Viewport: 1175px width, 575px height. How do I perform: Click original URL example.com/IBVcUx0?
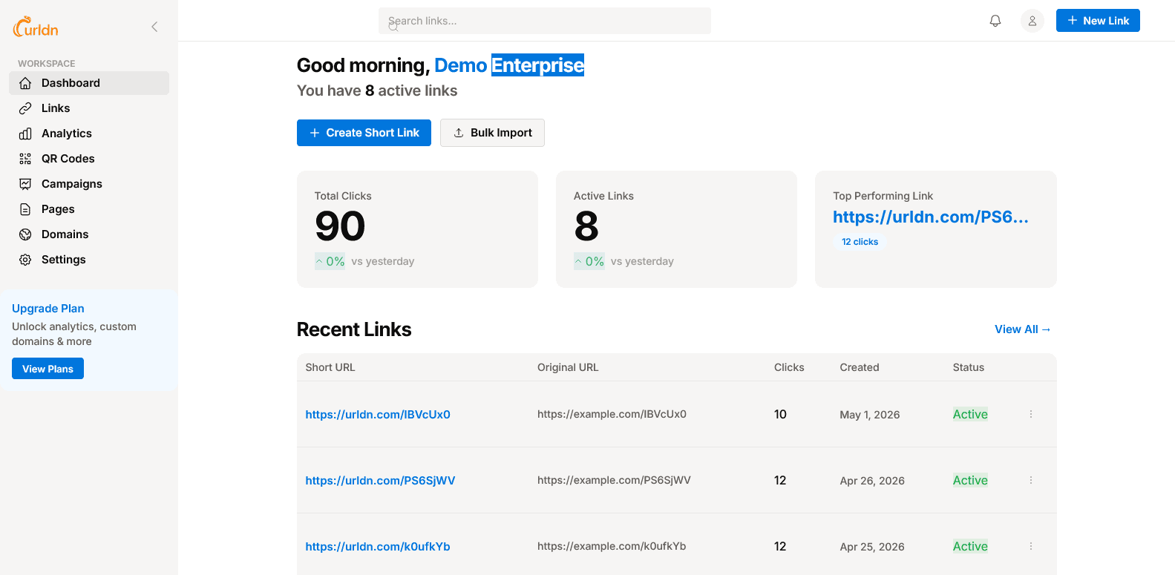[x=612, y=414]
